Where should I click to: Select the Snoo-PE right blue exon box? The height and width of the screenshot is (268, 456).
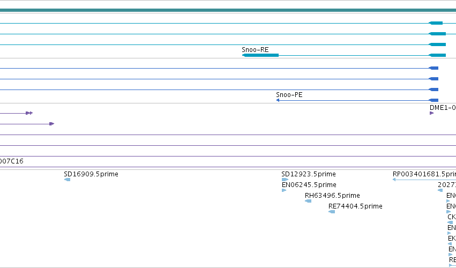tap(433, 100)
